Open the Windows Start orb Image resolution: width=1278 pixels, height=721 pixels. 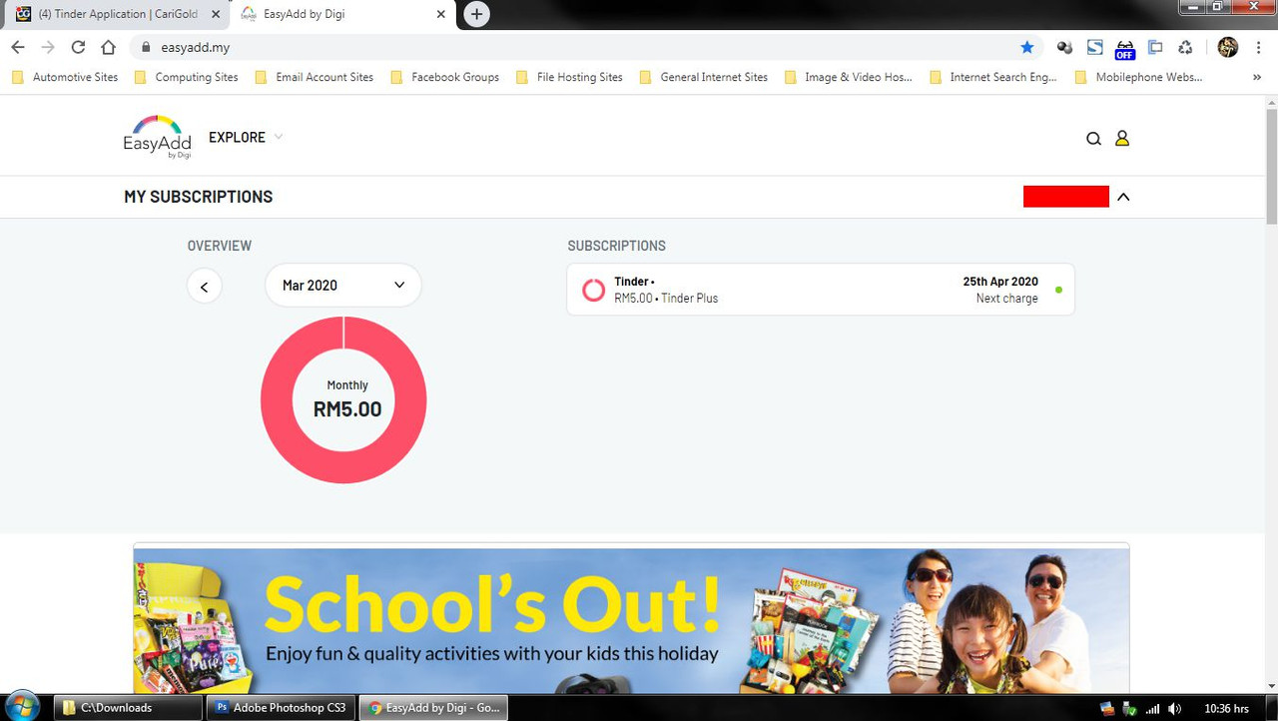[x=22, y=707]
